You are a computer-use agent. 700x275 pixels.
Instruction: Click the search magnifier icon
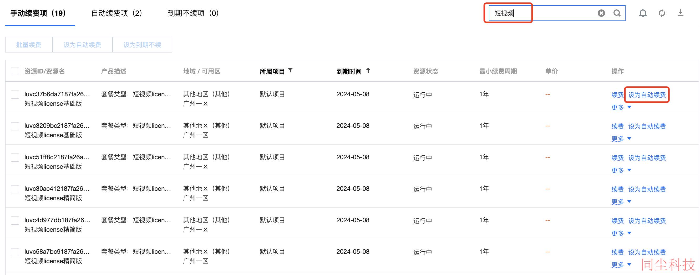point(617,13)
